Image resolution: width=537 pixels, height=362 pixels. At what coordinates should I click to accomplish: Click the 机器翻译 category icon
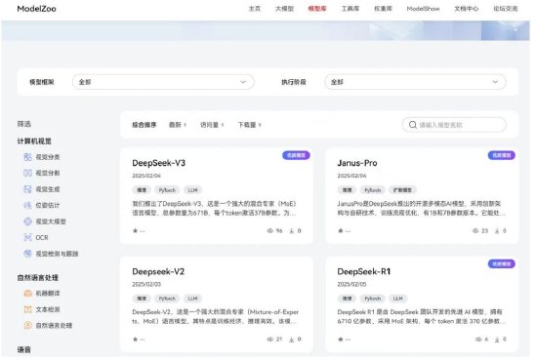(x=27, y=294)
